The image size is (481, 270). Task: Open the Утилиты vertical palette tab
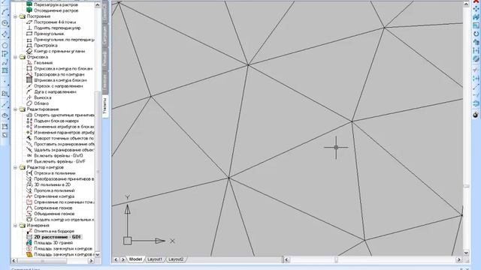coord(105,106)
